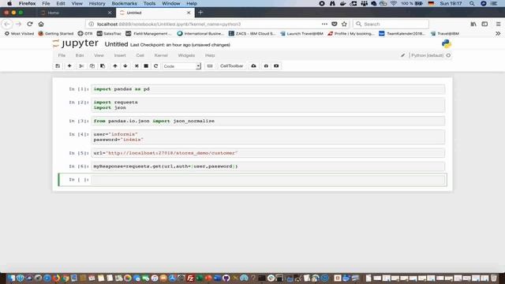The height and width of the screenshot is (284, 505).
Task: Open the Jupyter Kernel menu
Action: click(161, 55)
